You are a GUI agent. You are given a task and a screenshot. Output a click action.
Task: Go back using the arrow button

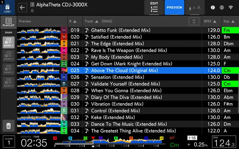[x=22, y=7]
